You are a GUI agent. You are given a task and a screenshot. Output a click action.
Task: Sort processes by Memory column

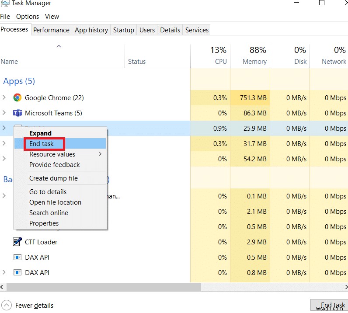(250, 56)
